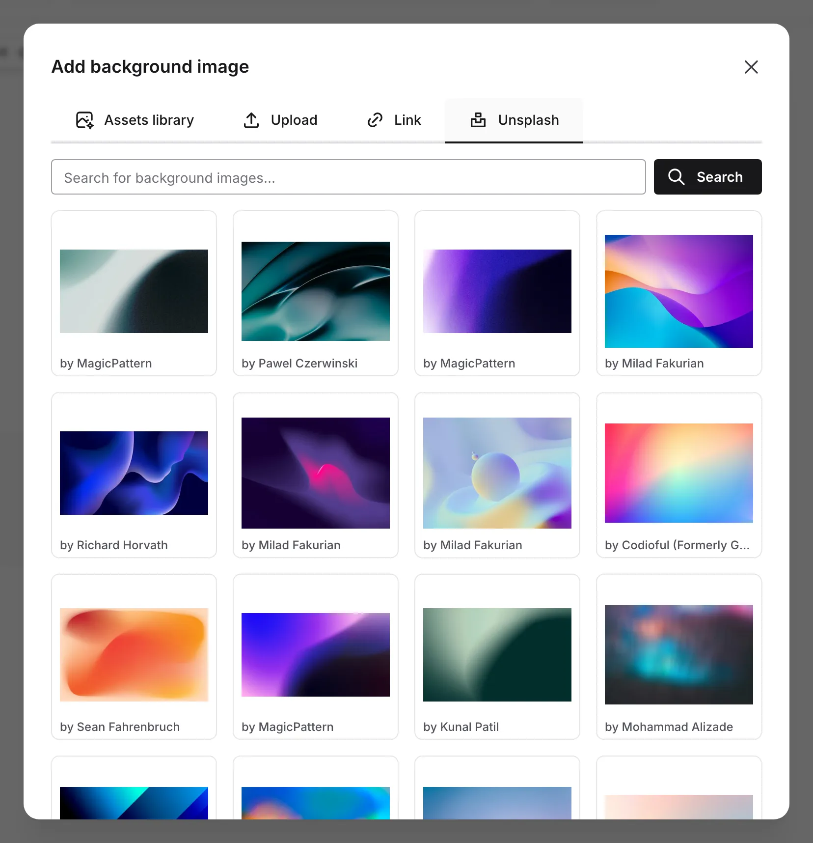Image resolution: width=813 pixels, height=843 pixels.
Task: Pick the teal swirl by Pawel Czerwinski
Action: (316, 291)
